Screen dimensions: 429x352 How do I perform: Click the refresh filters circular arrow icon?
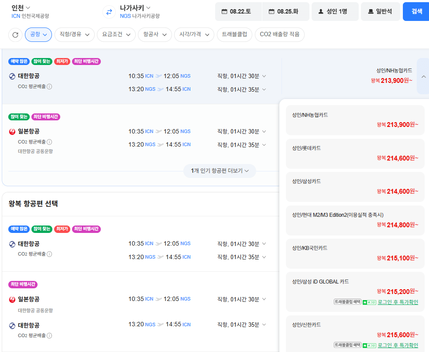[15, 35]
